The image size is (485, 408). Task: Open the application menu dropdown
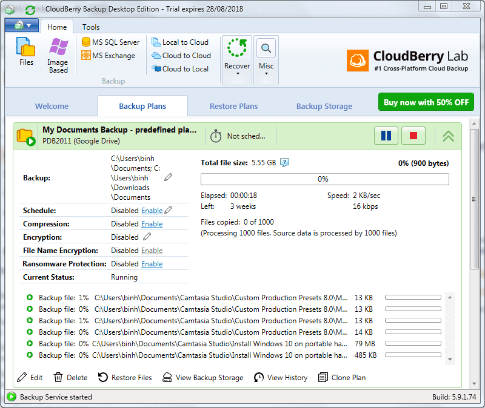point(22,25)
